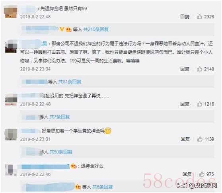This screenshot has width=222, height=193.
Task: Like the comment showing 1216 likes
Action: [x=199, y=104]
